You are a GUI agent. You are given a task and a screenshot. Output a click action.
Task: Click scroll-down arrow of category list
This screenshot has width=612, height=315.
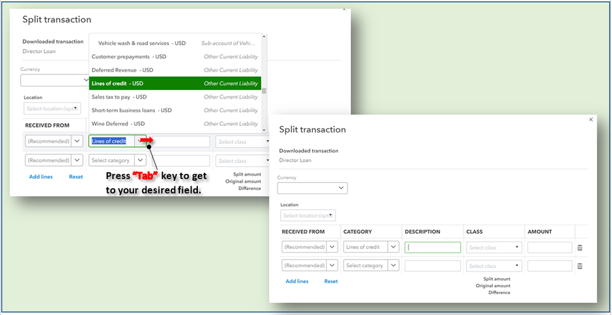[x=264, y=130]
